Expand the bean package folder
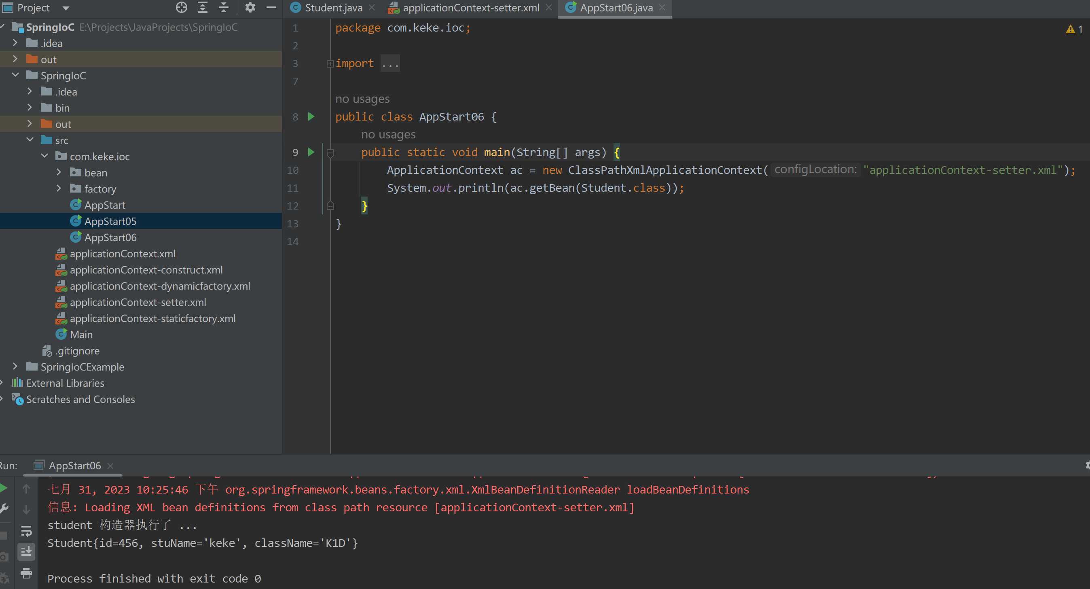 pyautogui.click(x=59, y=172)
